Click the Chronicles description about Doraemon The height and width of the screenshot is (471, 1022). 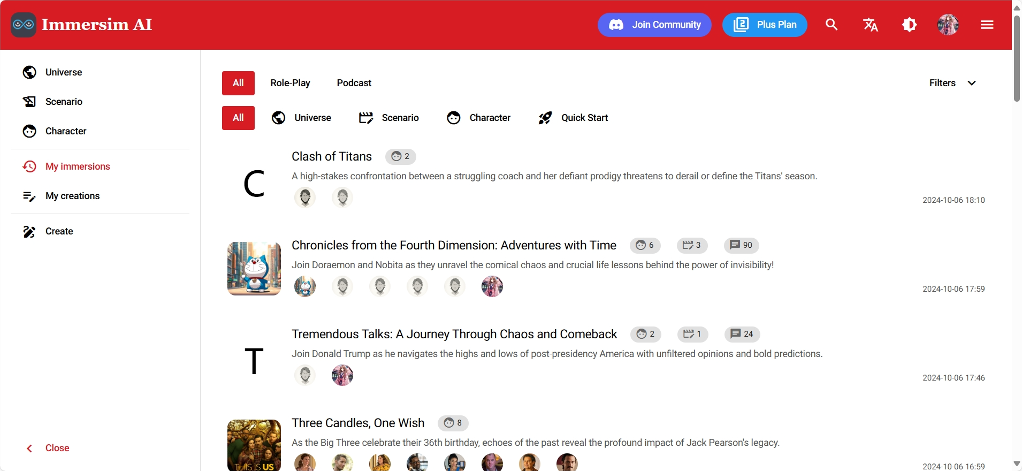pos(532,265)
